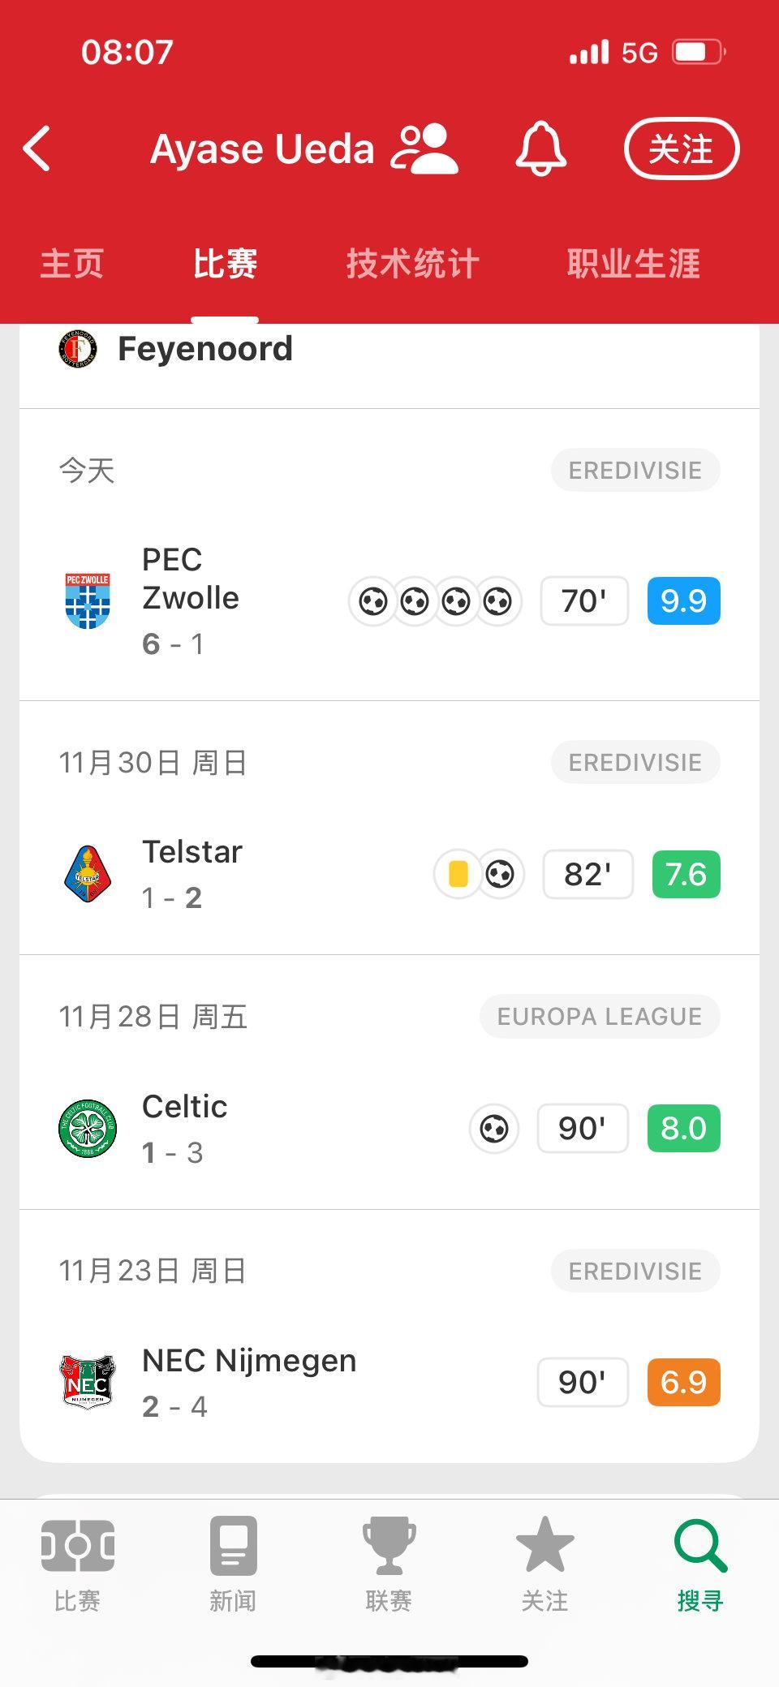Open the notification bell icon
779x1687 pixels.
pos(540,148)
